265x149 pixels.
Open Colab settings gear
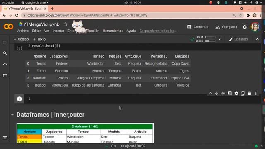pyautogui.click(x=245, y=27)
